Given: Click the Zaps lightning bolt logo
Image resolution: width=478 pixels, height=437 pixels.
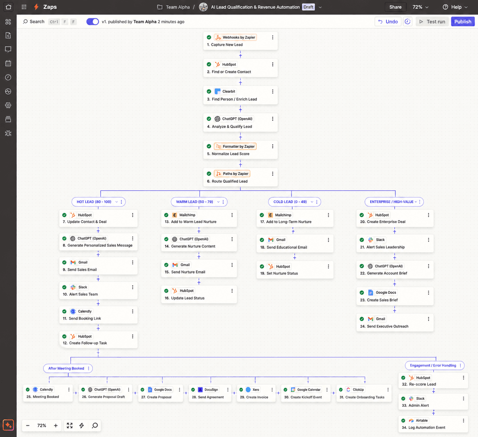Looking at the screenshot, I should (x=36, y=7).
